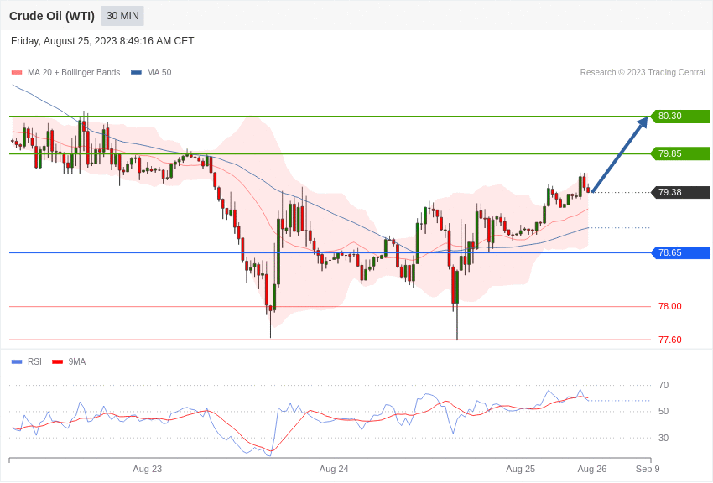Click the Aug 23 date axis label

tap(148, 469)
